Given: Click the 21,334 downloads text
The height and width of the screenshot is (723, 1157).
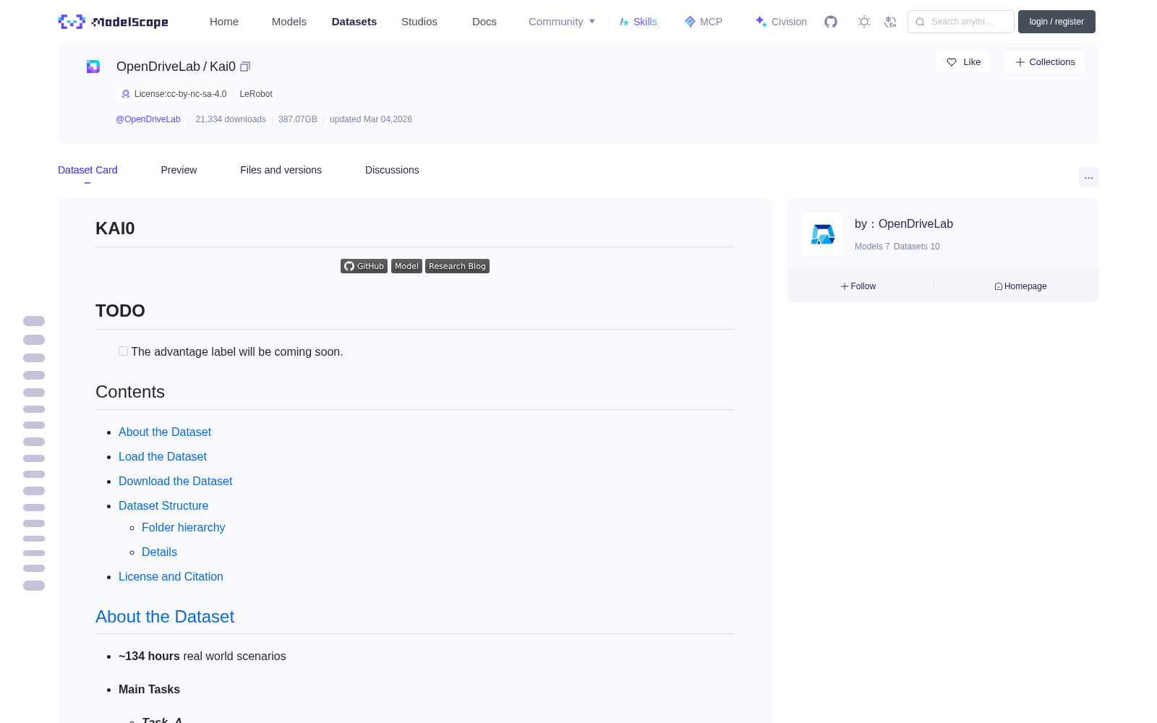Looking at the screenshot, I should [x=231, y=119].
